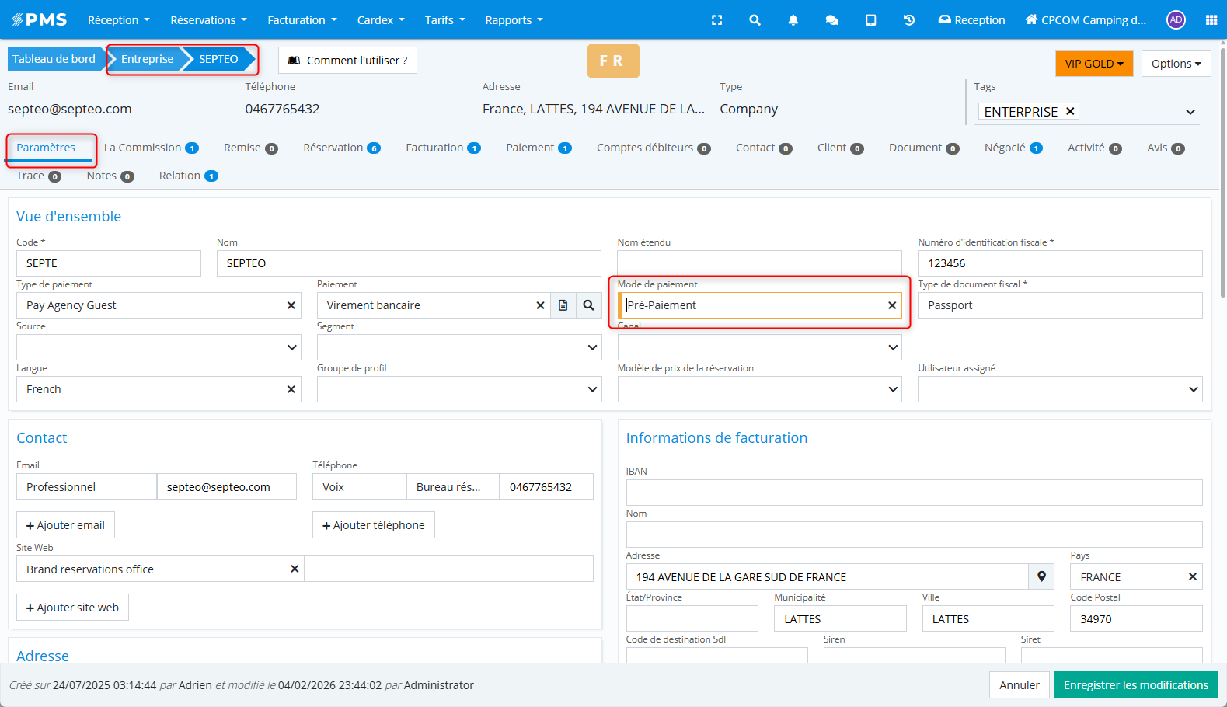This screenshot has width=1227, height=707.
Task: Click the Ajouter email button
Action: 65,525
